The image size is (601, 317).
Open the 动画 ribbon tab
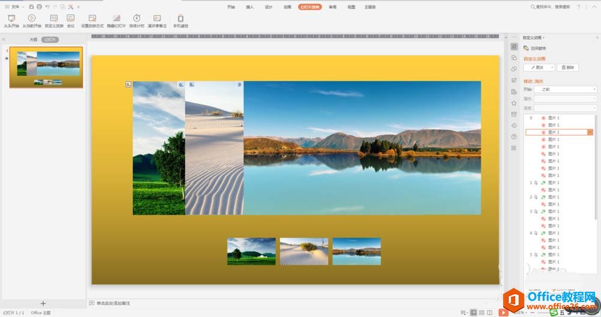(287, 7)
